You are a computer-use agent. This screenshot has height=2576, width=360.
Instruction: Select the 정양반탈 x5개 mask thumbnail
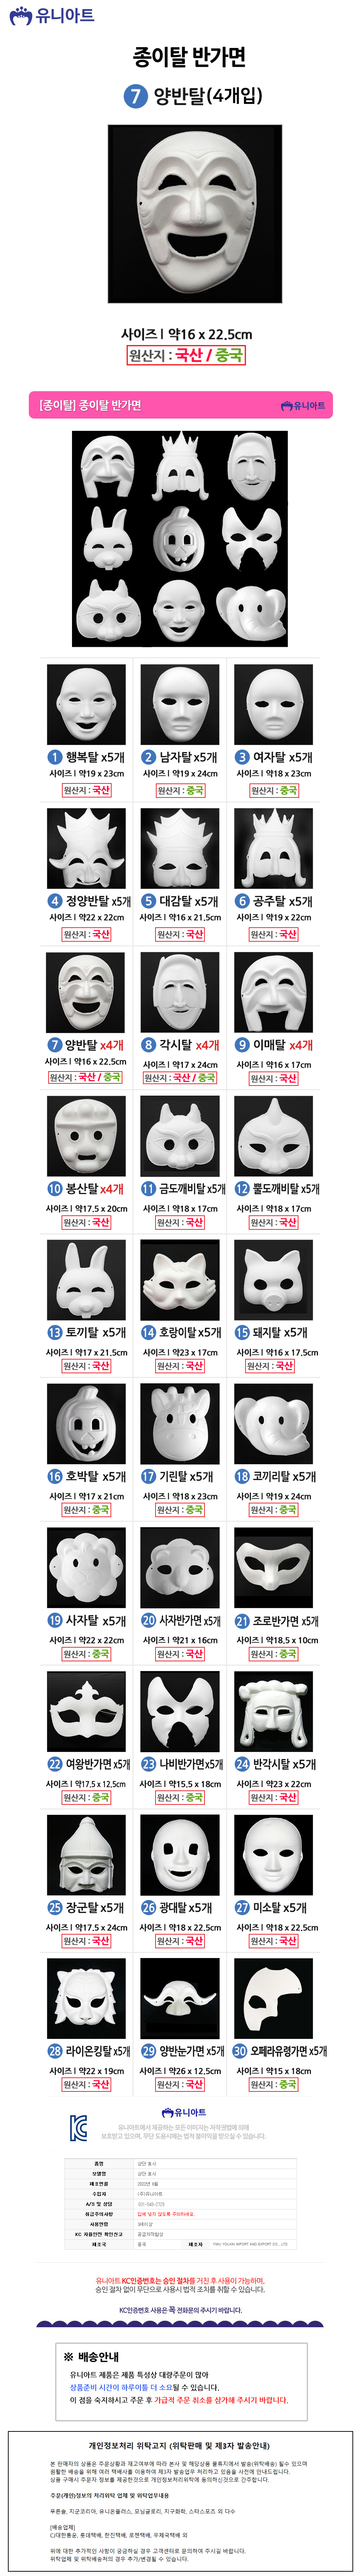[x=87, y=848]
